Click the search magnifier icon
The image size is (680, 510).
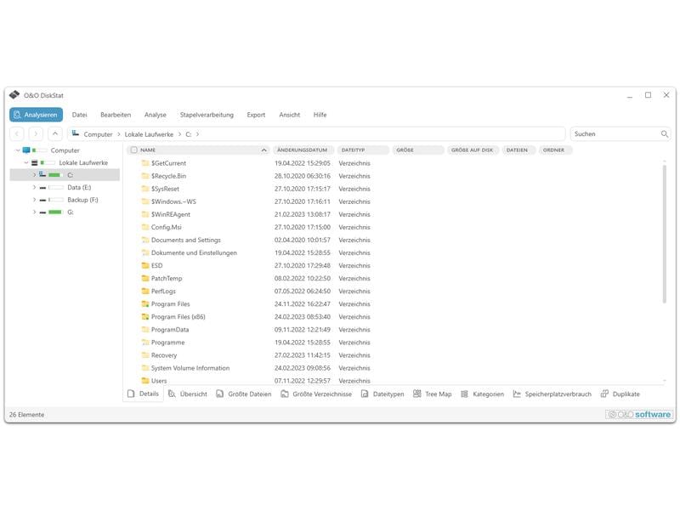pos(665,134)
